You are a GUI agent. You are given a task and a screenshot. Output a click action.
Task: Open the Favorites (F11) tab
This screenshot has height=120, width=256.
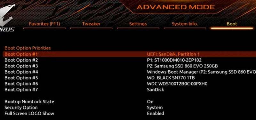pyautogui.click(x=44, y=24)
